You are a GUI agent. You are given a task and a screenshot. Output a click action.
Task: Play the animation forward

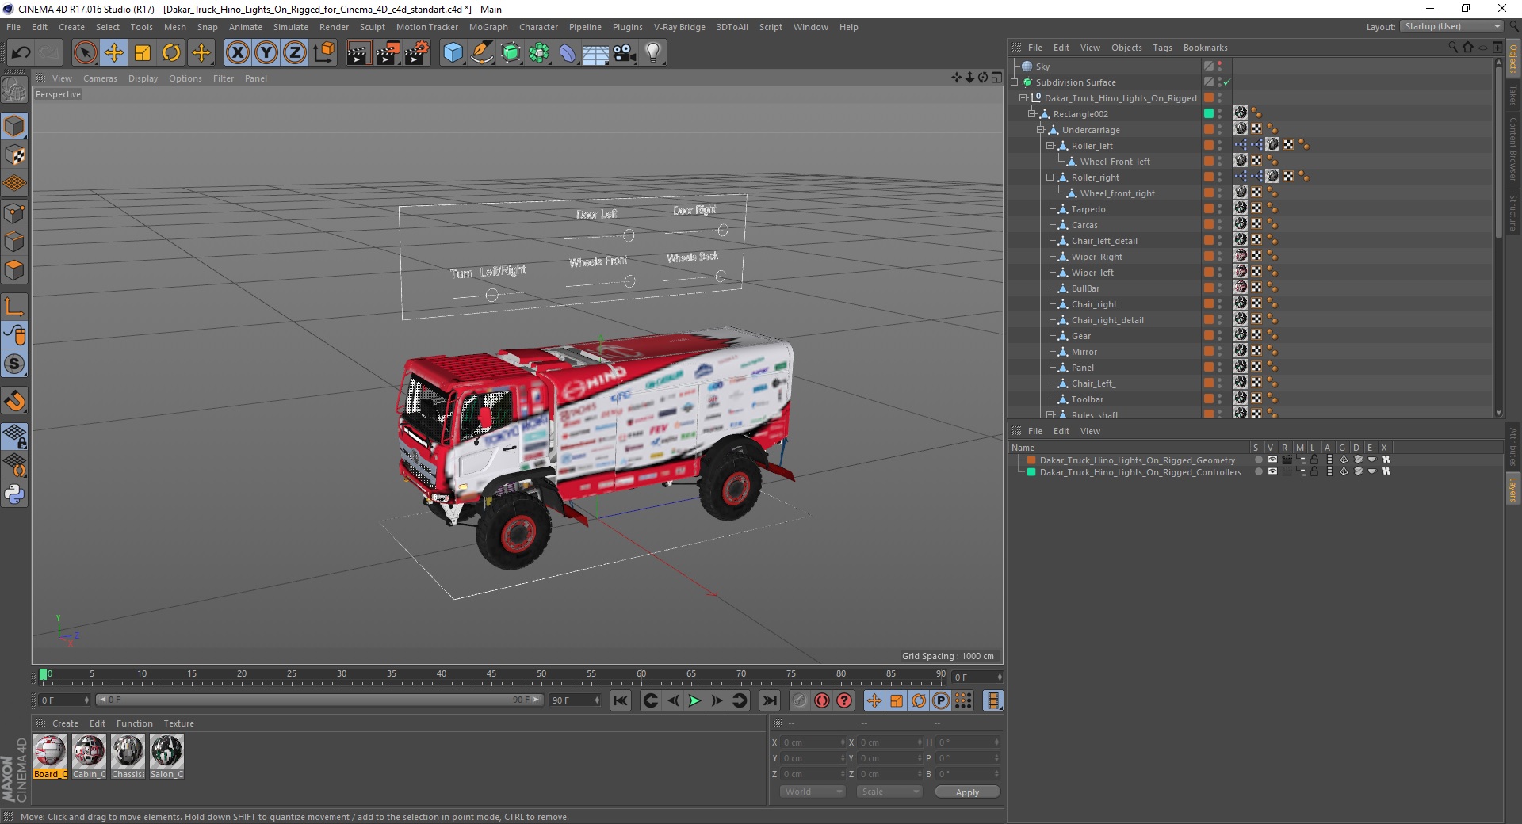[x=694, y=700]
